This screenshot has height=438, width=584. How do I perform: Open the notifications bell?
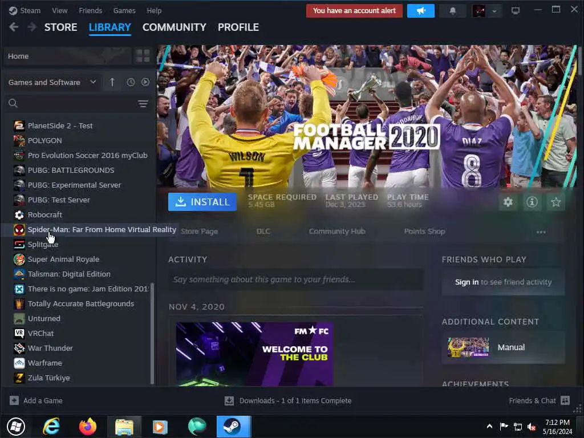tap(452, 11)
